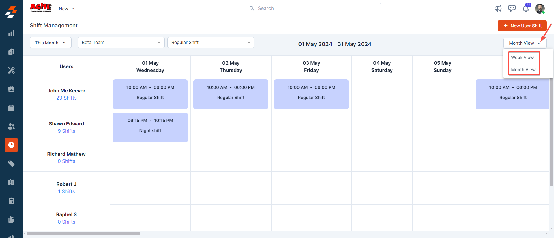Screen dimensions: 554x238
Task: Open the map icon in sidebar
Action: (x=11, y=182)
